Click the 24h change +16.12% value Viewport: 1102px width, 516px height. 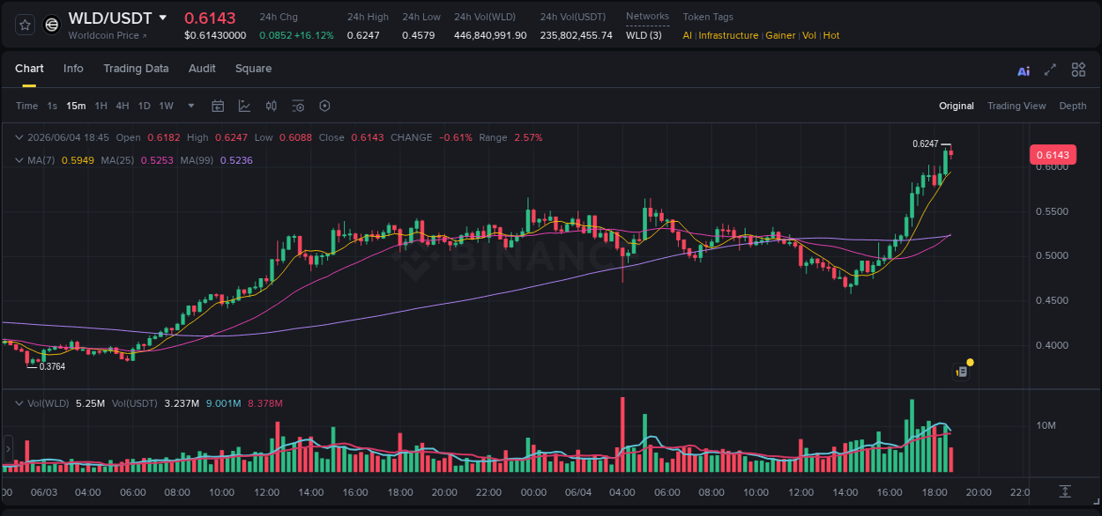(314, 35)
